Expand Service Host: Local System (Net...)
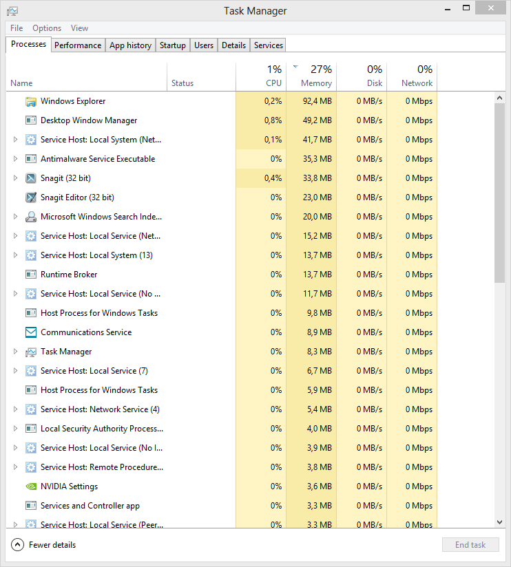 [15, 140]
